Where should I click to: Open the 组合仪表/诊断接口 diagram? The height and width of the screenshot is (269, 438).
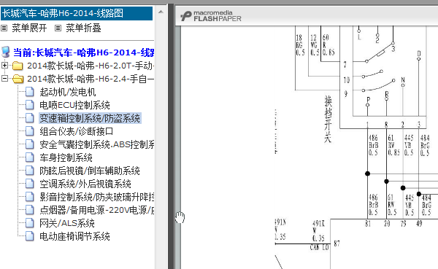pos(76,131)
